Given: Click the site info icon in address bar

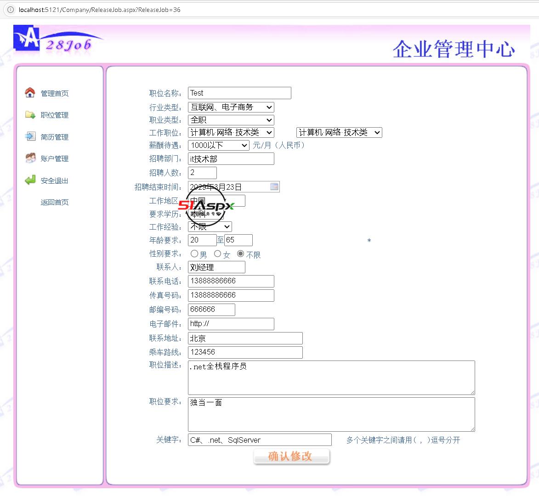Looking at the screenshot, I should pos(11,10).
